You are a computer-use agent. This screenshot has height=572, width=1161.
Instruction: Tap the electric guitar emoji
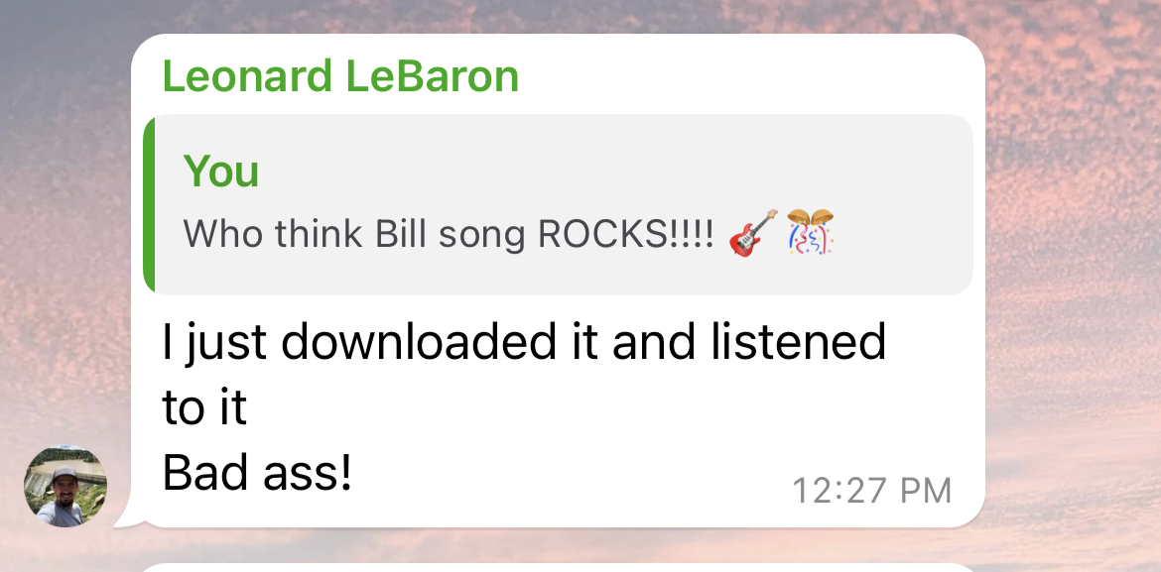[x=753, y=232]
